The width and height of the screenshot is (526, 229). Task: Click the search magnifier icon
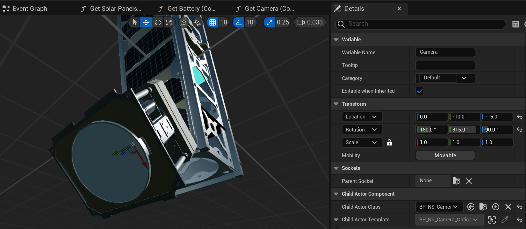tap(341, 24)
